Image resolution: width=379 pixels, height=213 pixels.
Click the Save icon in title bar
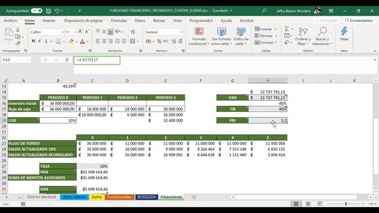(x=49, y=11)
